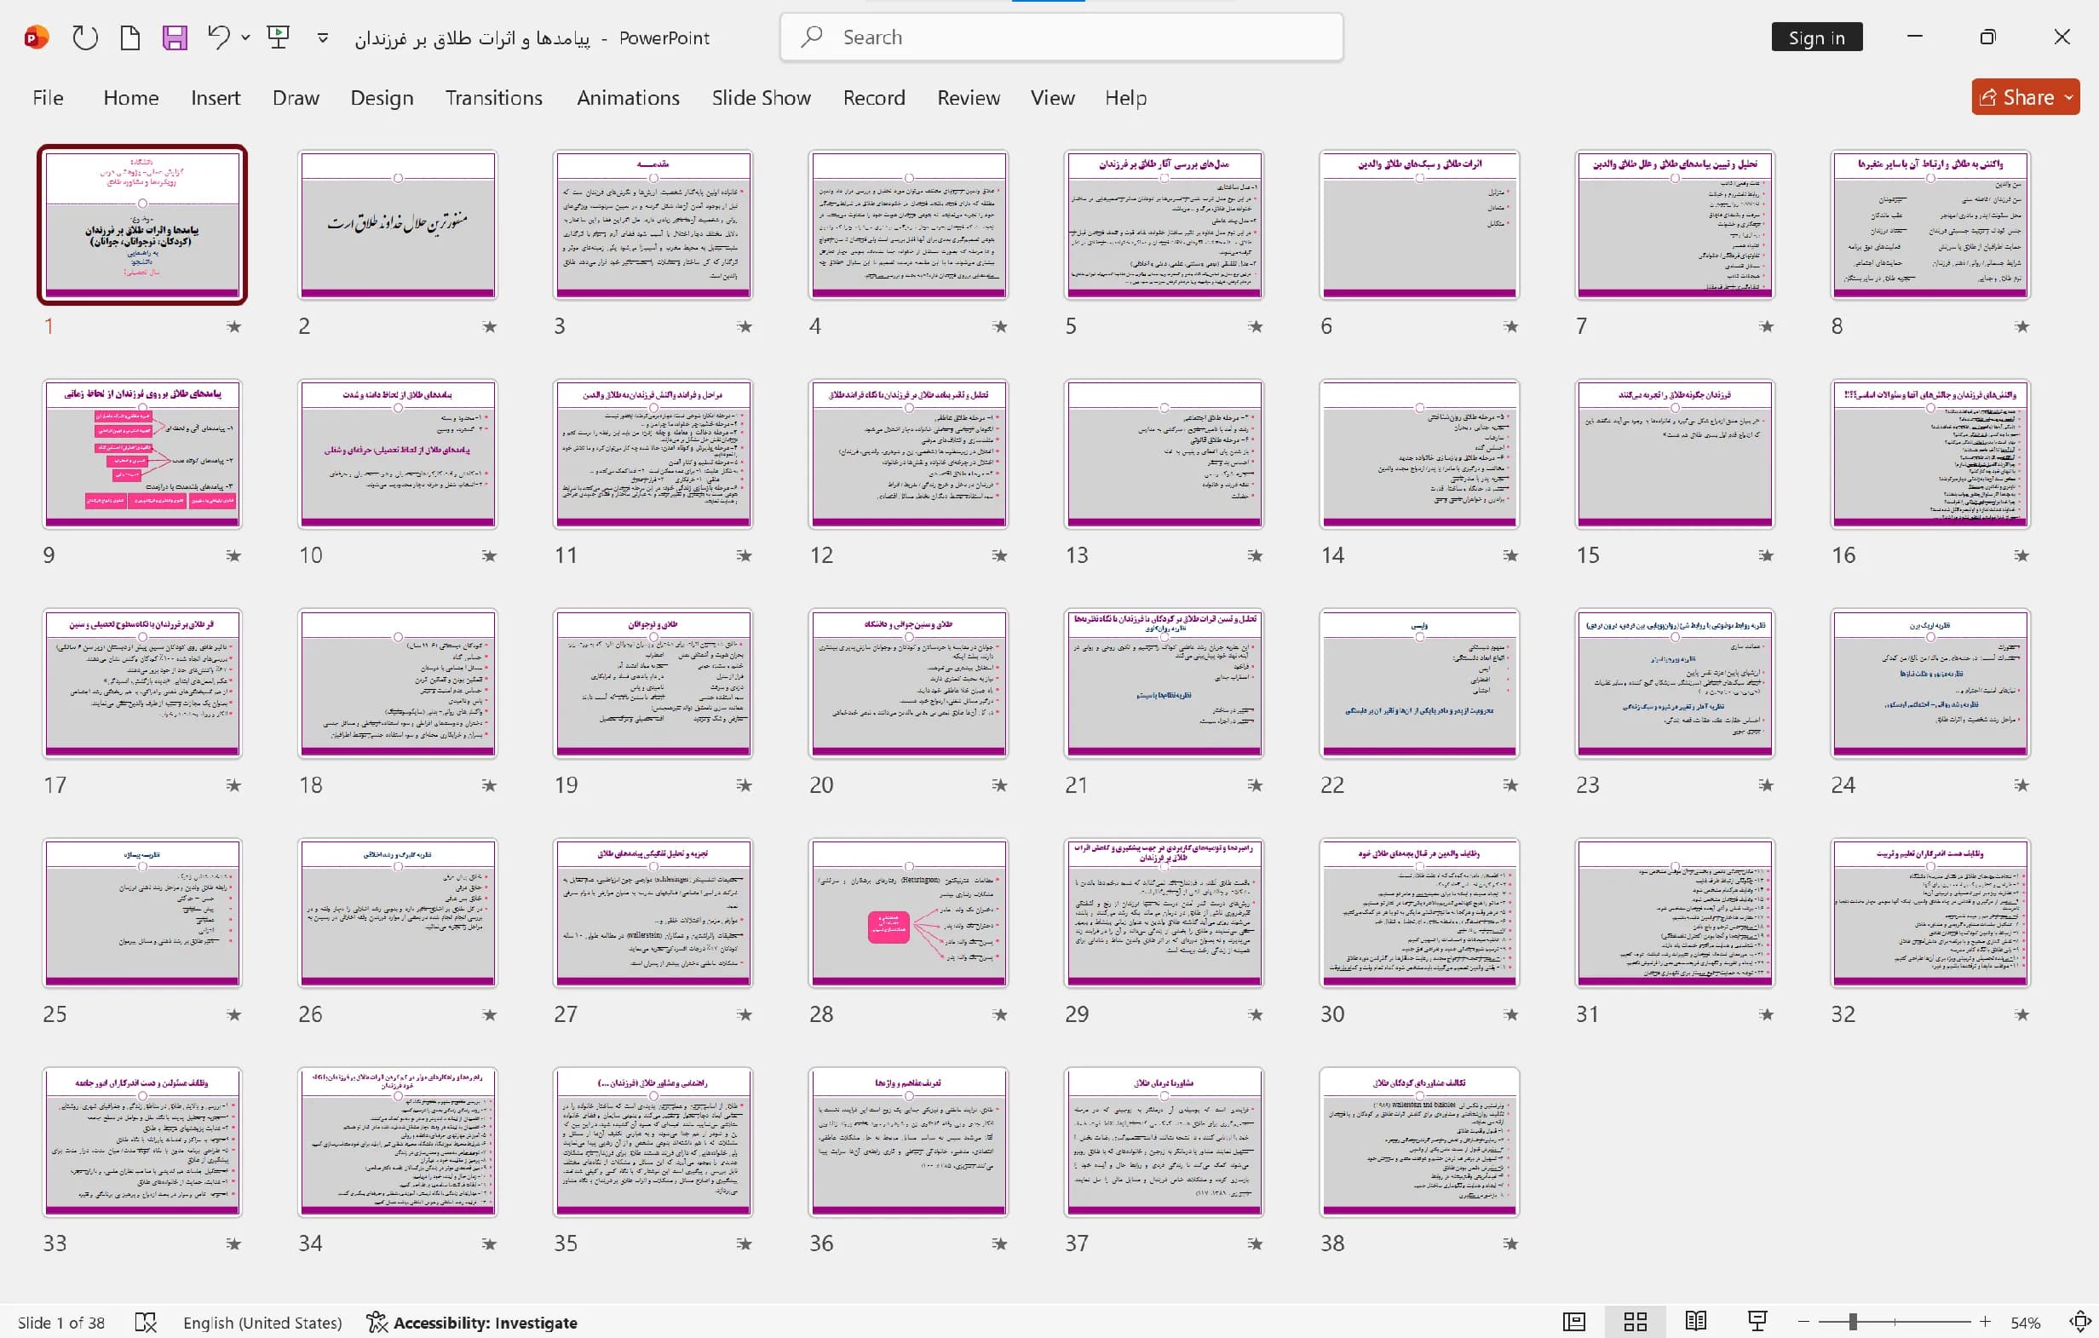This screenshot has height=1338, width=2099.
Task: Undo the last action
Action: coord(218,37)
